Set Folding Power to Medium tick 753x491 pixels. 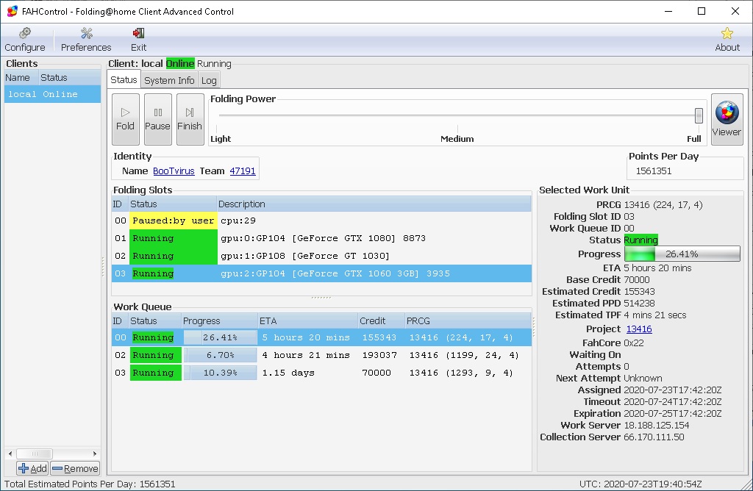coord(457,128)
